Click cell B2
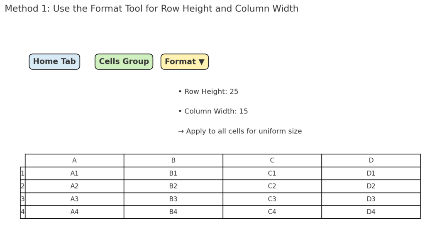The height and width of the screenshot is (227, 425). click(173, 186)
